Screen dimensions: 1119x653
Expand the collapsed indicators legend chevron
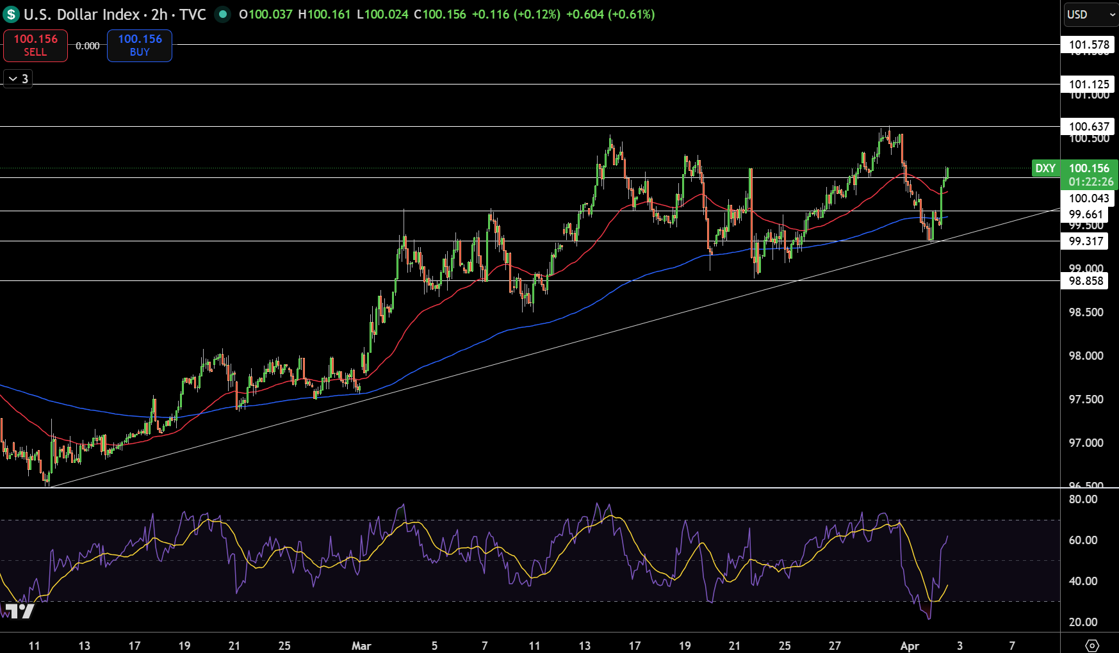coord(18,79)
